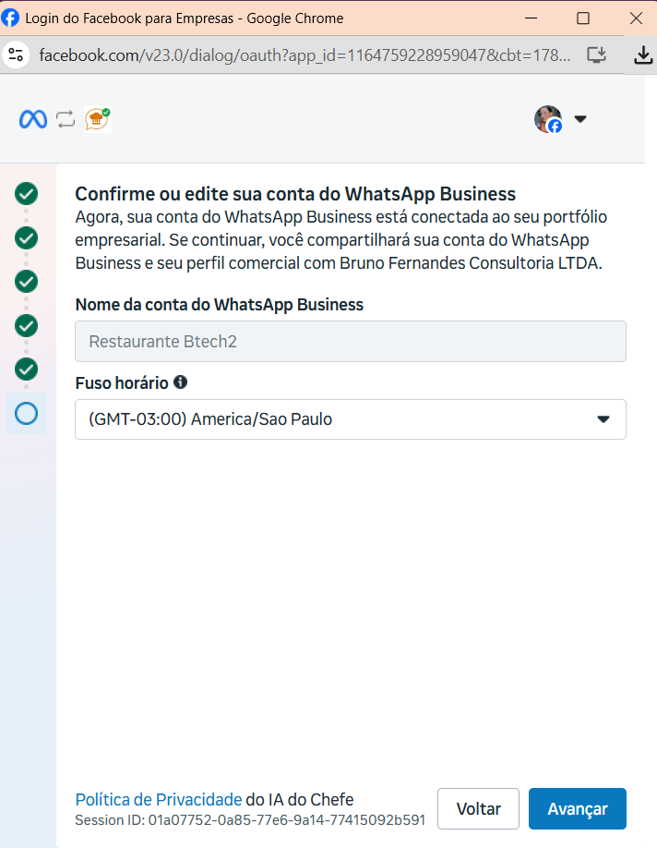Click the Facebook favicon in title bar
657x860 pixels.
[x=10, y=18]
